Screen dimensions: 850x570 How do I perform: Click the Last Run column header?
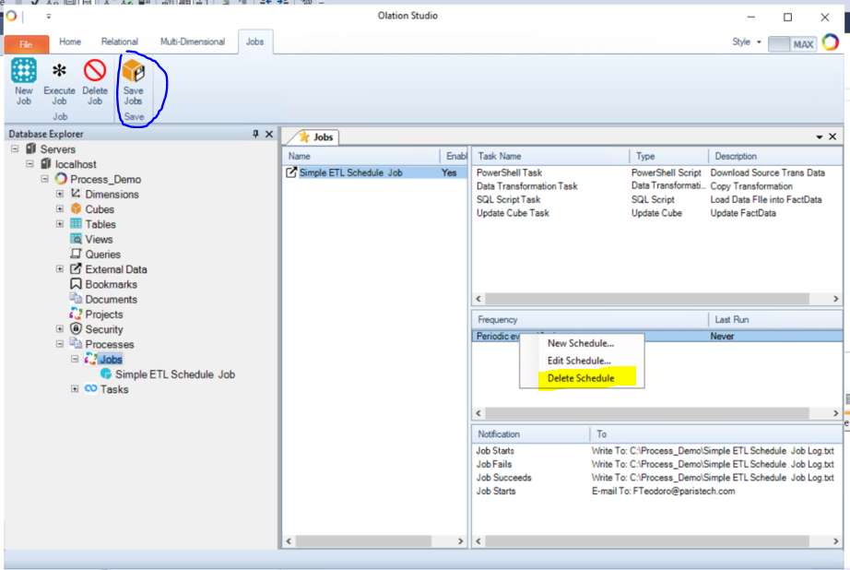pos(775,320)
